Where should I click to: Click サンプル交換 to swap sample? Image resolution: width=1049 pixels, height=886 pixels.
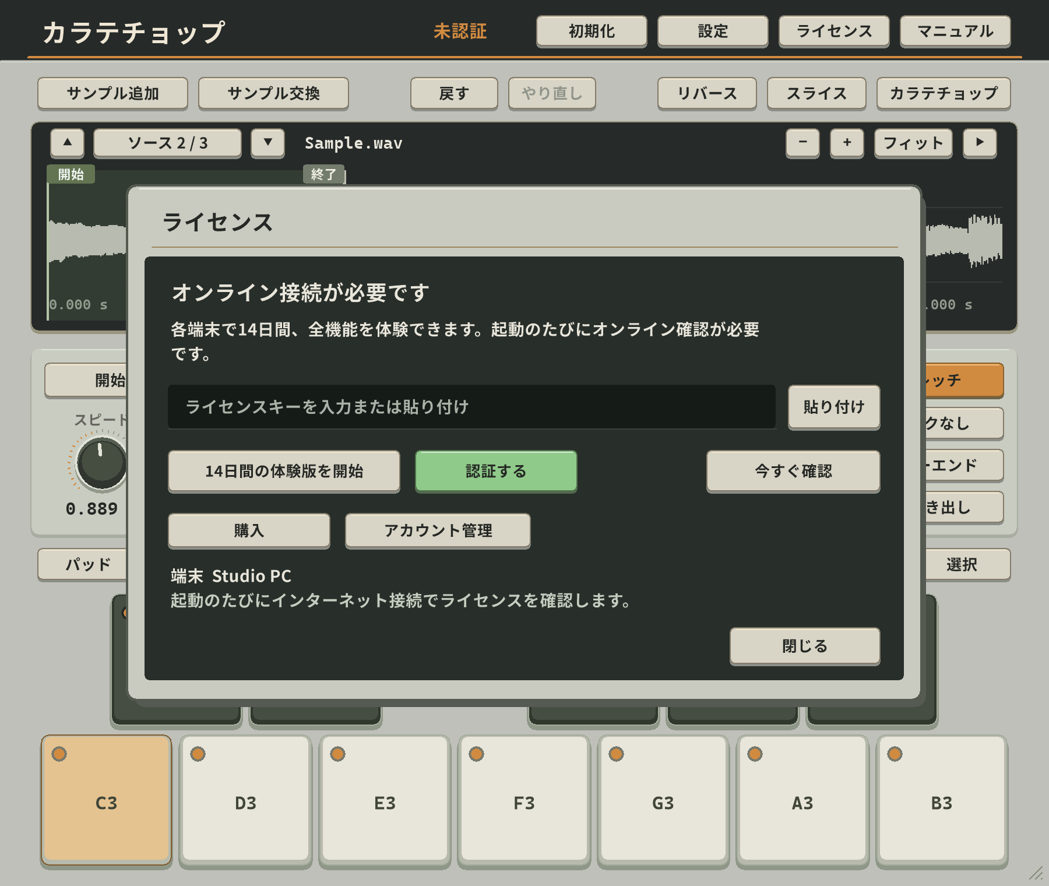pyautogui.click(x=273, y=93)
